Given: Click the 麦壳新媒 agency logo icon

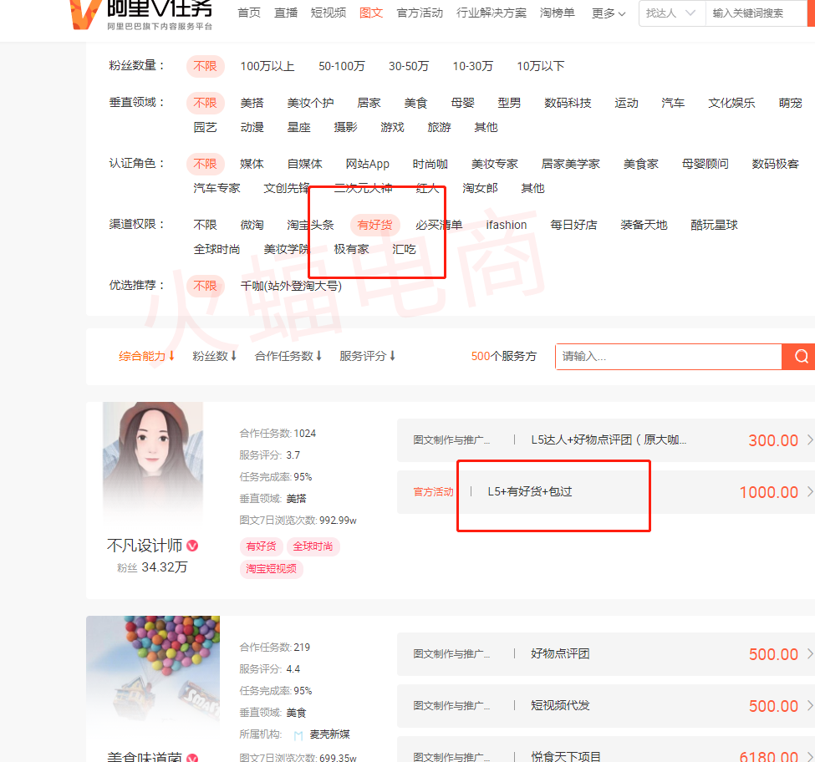Looking at the screenshot, I should pos(298,735).
